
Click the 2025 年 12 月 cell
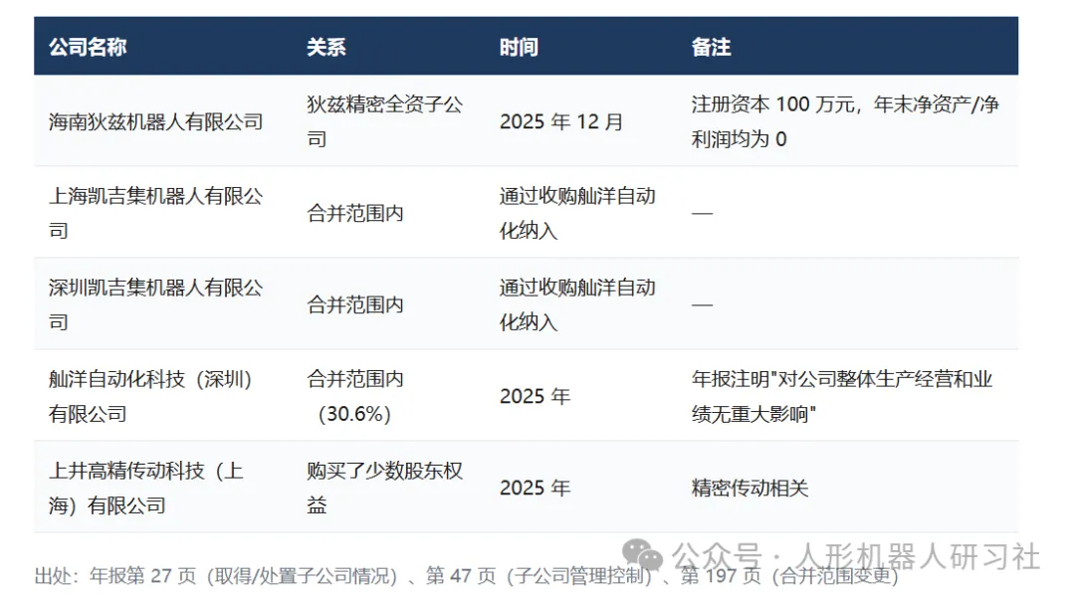pos(561,122)
